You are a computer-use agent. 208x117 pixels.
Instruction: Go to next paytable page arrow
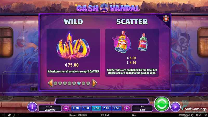tap(94, 83)
